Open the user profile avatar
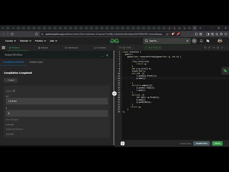This screenshot has width=229, height=172. 220,41
